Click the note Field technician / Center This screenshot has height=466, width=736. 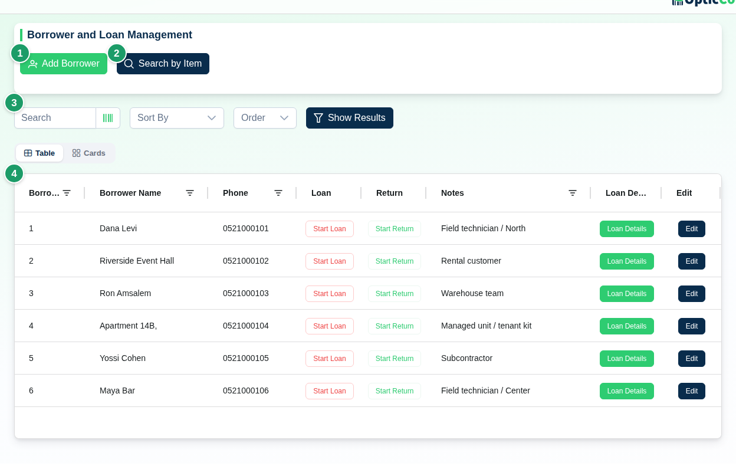pyautogui.click(x=485, y=390)
